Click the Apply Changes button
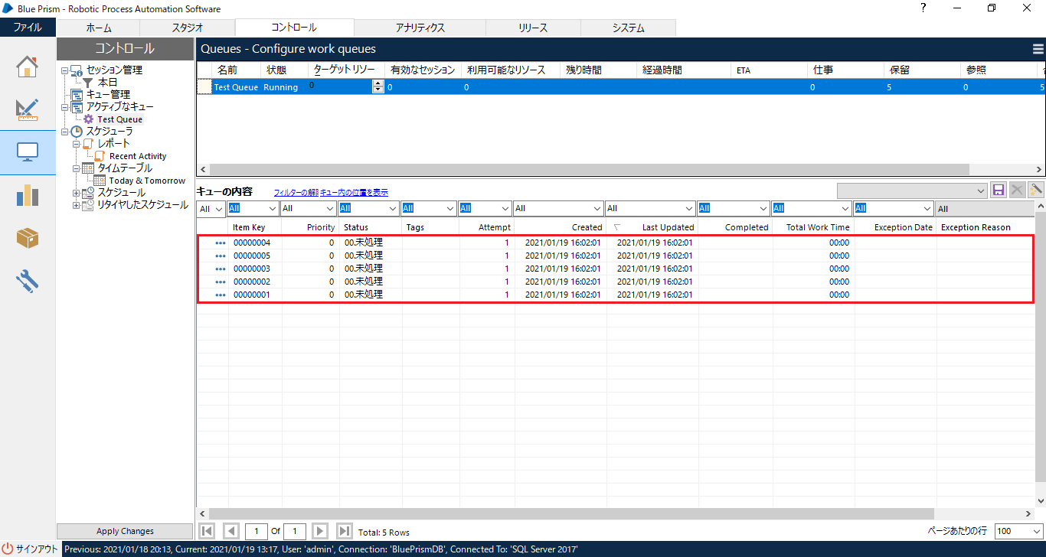 126,531
